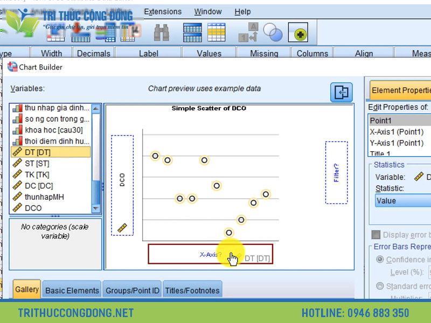Click the Label column header
The image size is (431, 323).
pos(149,53)
